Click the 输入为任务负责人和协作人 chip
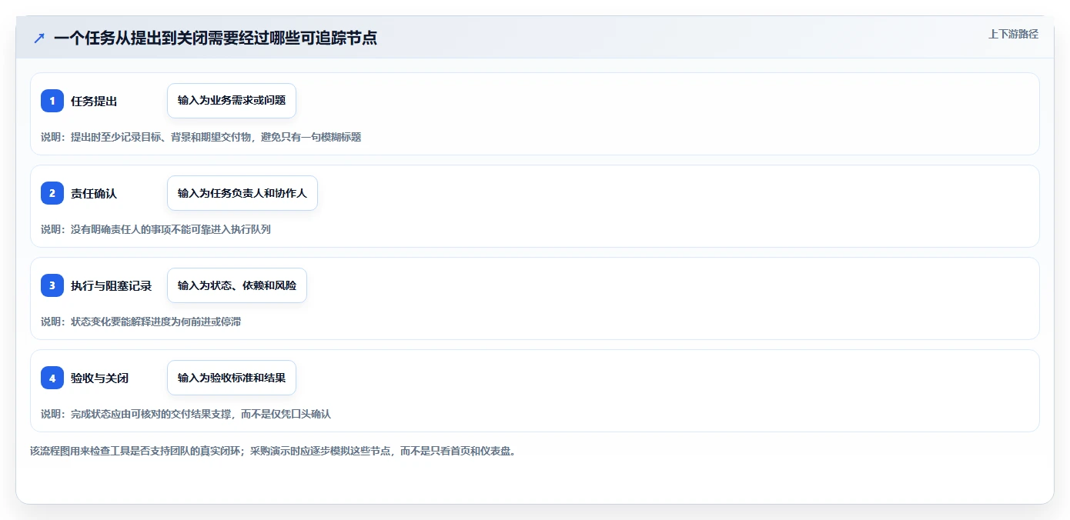 coord(242,193)
